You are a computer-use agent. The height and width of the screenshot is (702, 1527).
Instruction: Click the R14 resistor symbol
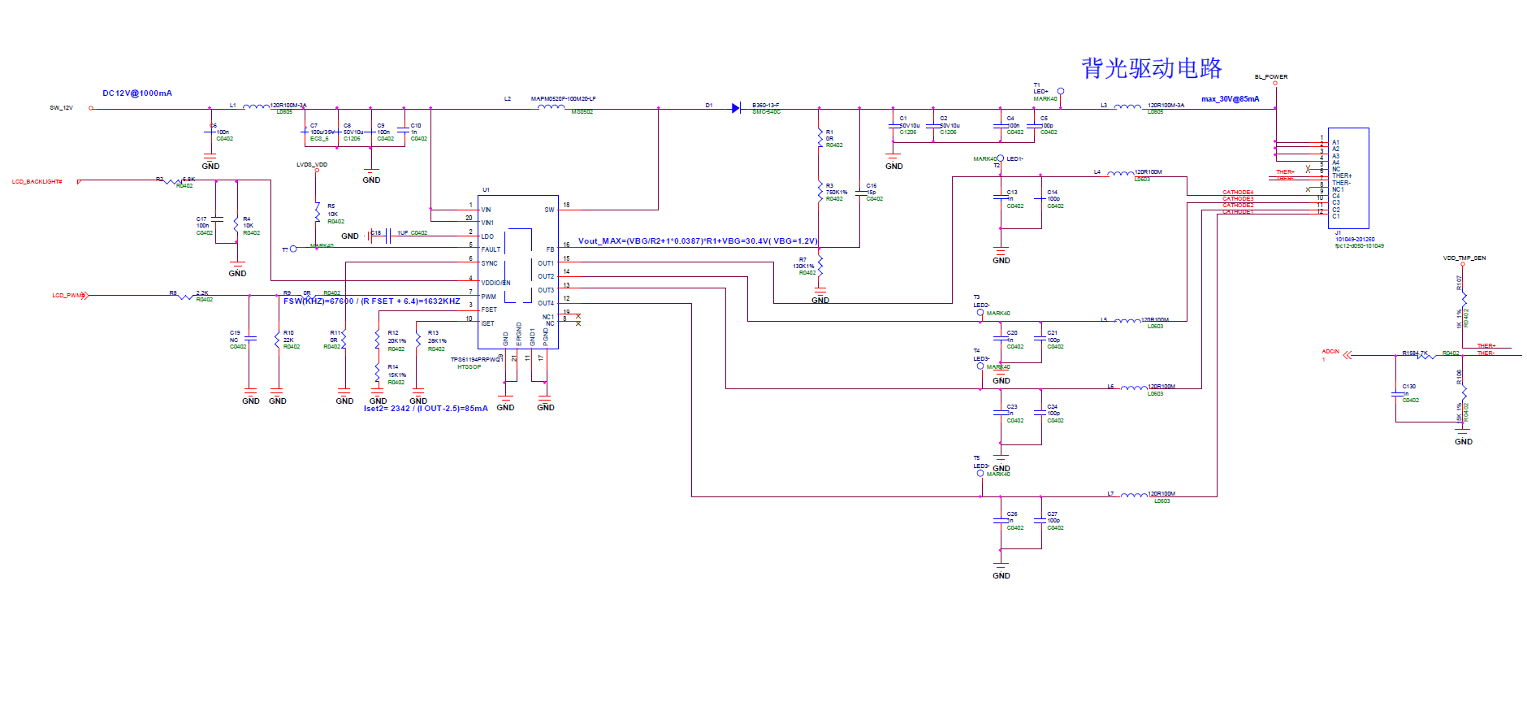(x=378, y=373)
